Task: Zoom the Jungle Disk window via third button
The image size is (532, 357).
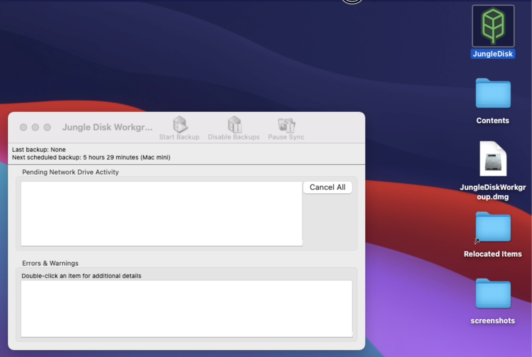Action: (47, 127)
